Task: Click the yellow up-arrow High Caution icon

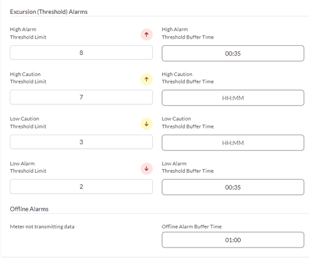Action: pos(146,79)
